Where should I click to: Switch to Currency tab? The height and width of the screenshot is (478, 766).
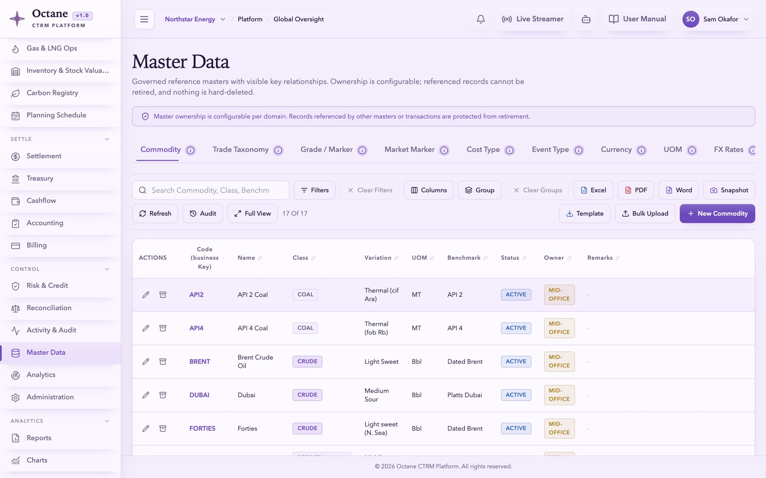point(616,150)
